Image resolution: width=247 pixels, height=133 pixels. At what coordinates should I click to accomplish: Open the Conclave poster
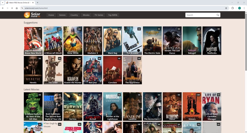112,70
